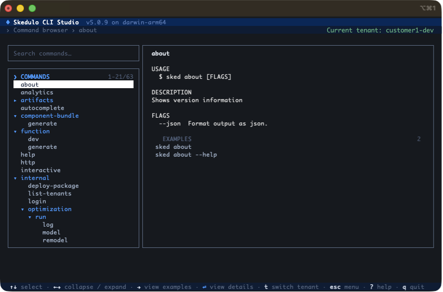Click the COMMANDS section heading
The width and height of the screenshot is (443, 292).
35,77
